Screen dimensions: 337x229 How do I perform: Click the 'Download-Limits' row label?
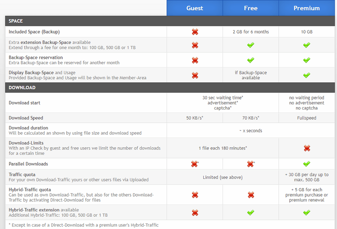pyautogui.click(x=26, y=143)
